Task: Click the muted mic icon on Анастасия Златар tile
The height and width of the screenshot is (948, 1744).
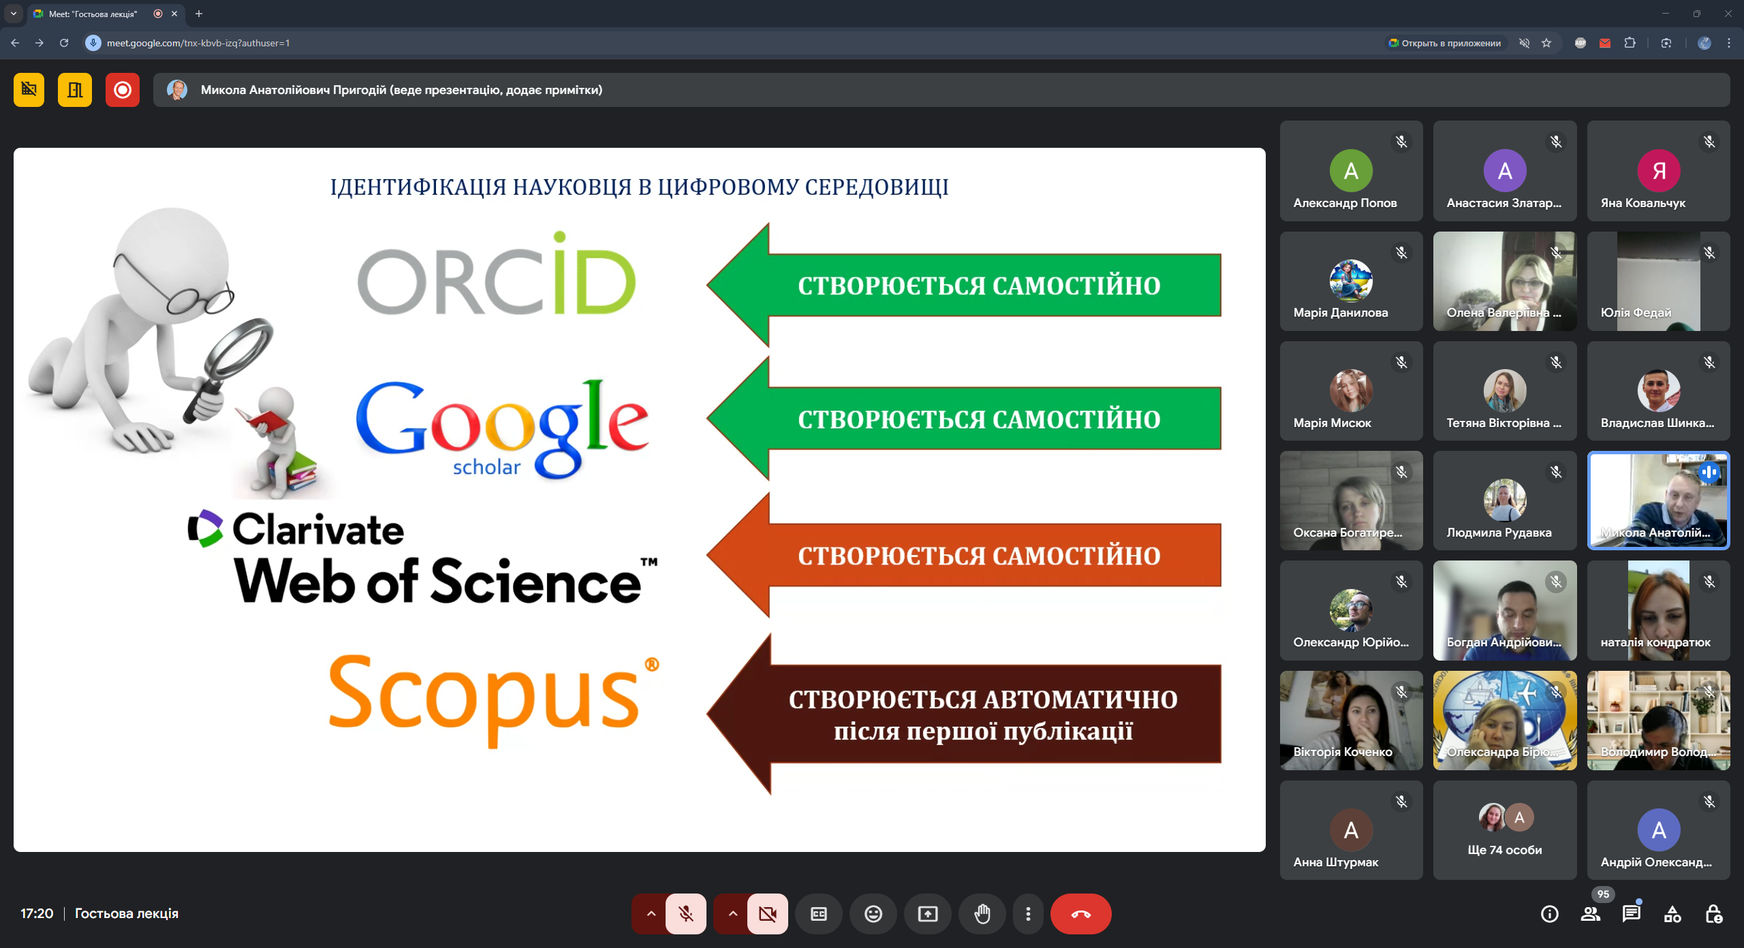Action: tap(1556, 142)
